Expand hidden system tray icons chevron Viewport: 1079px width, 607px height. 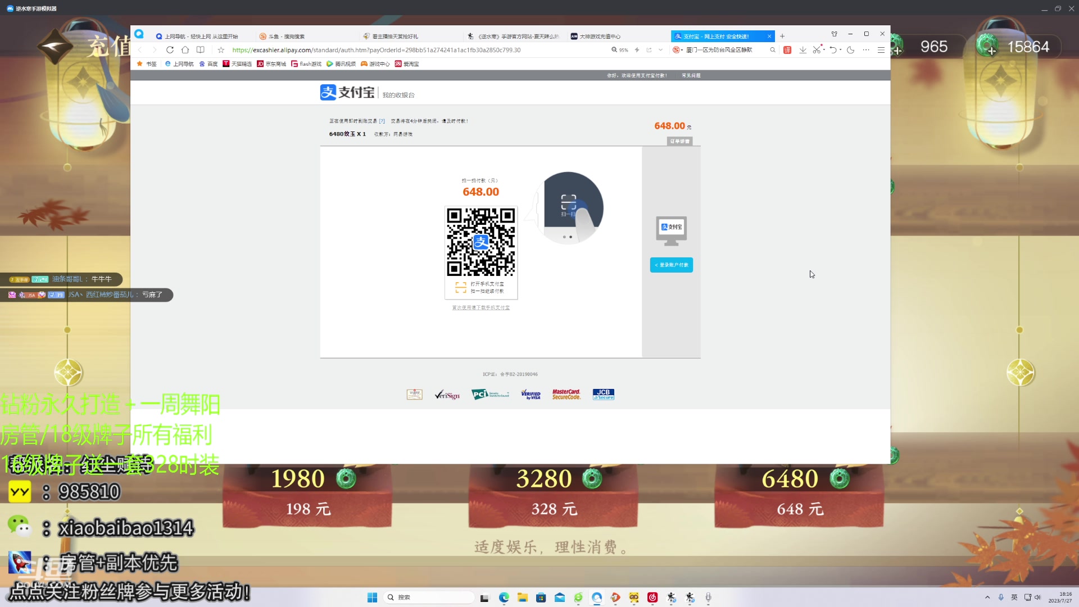[x=987, y=597]
